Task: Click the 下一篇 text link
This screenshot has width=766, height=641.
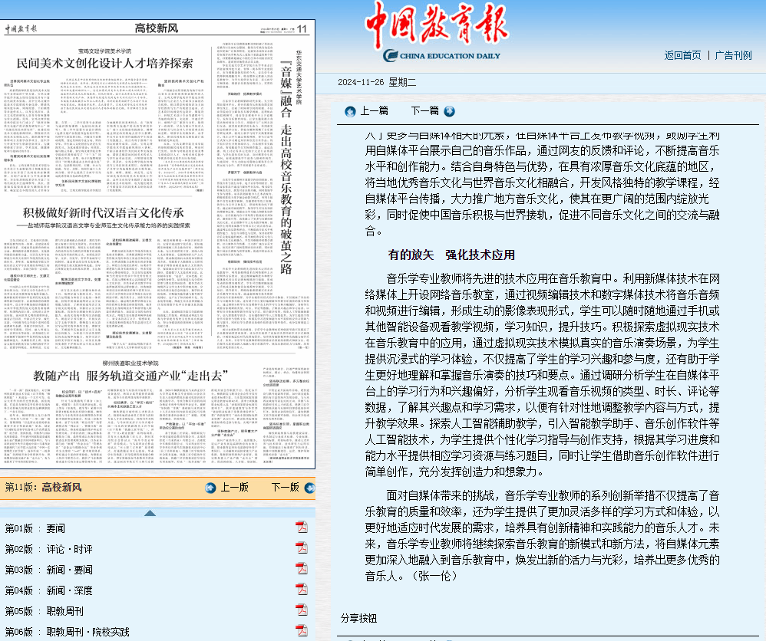Action: (x=424, y=111)
